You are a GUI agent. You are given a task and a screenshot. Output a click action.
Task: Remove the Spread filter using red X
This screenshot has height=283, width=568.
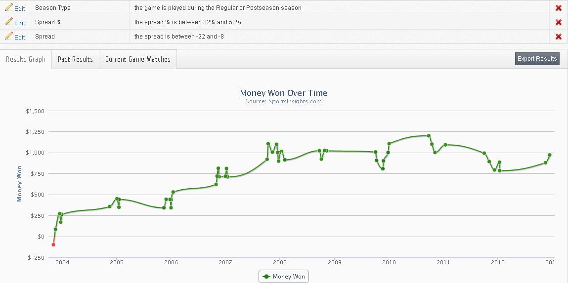(x=559, y=37)
